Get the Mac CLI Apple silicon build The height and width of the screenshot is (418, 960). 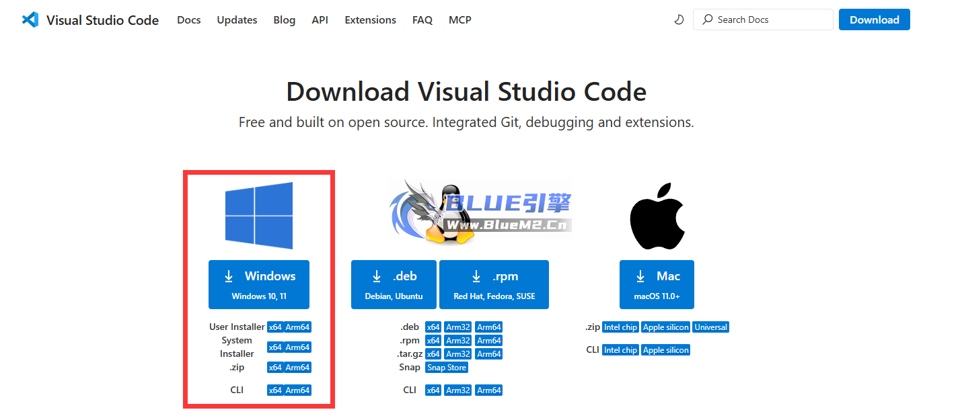click(x=666, y=350)
